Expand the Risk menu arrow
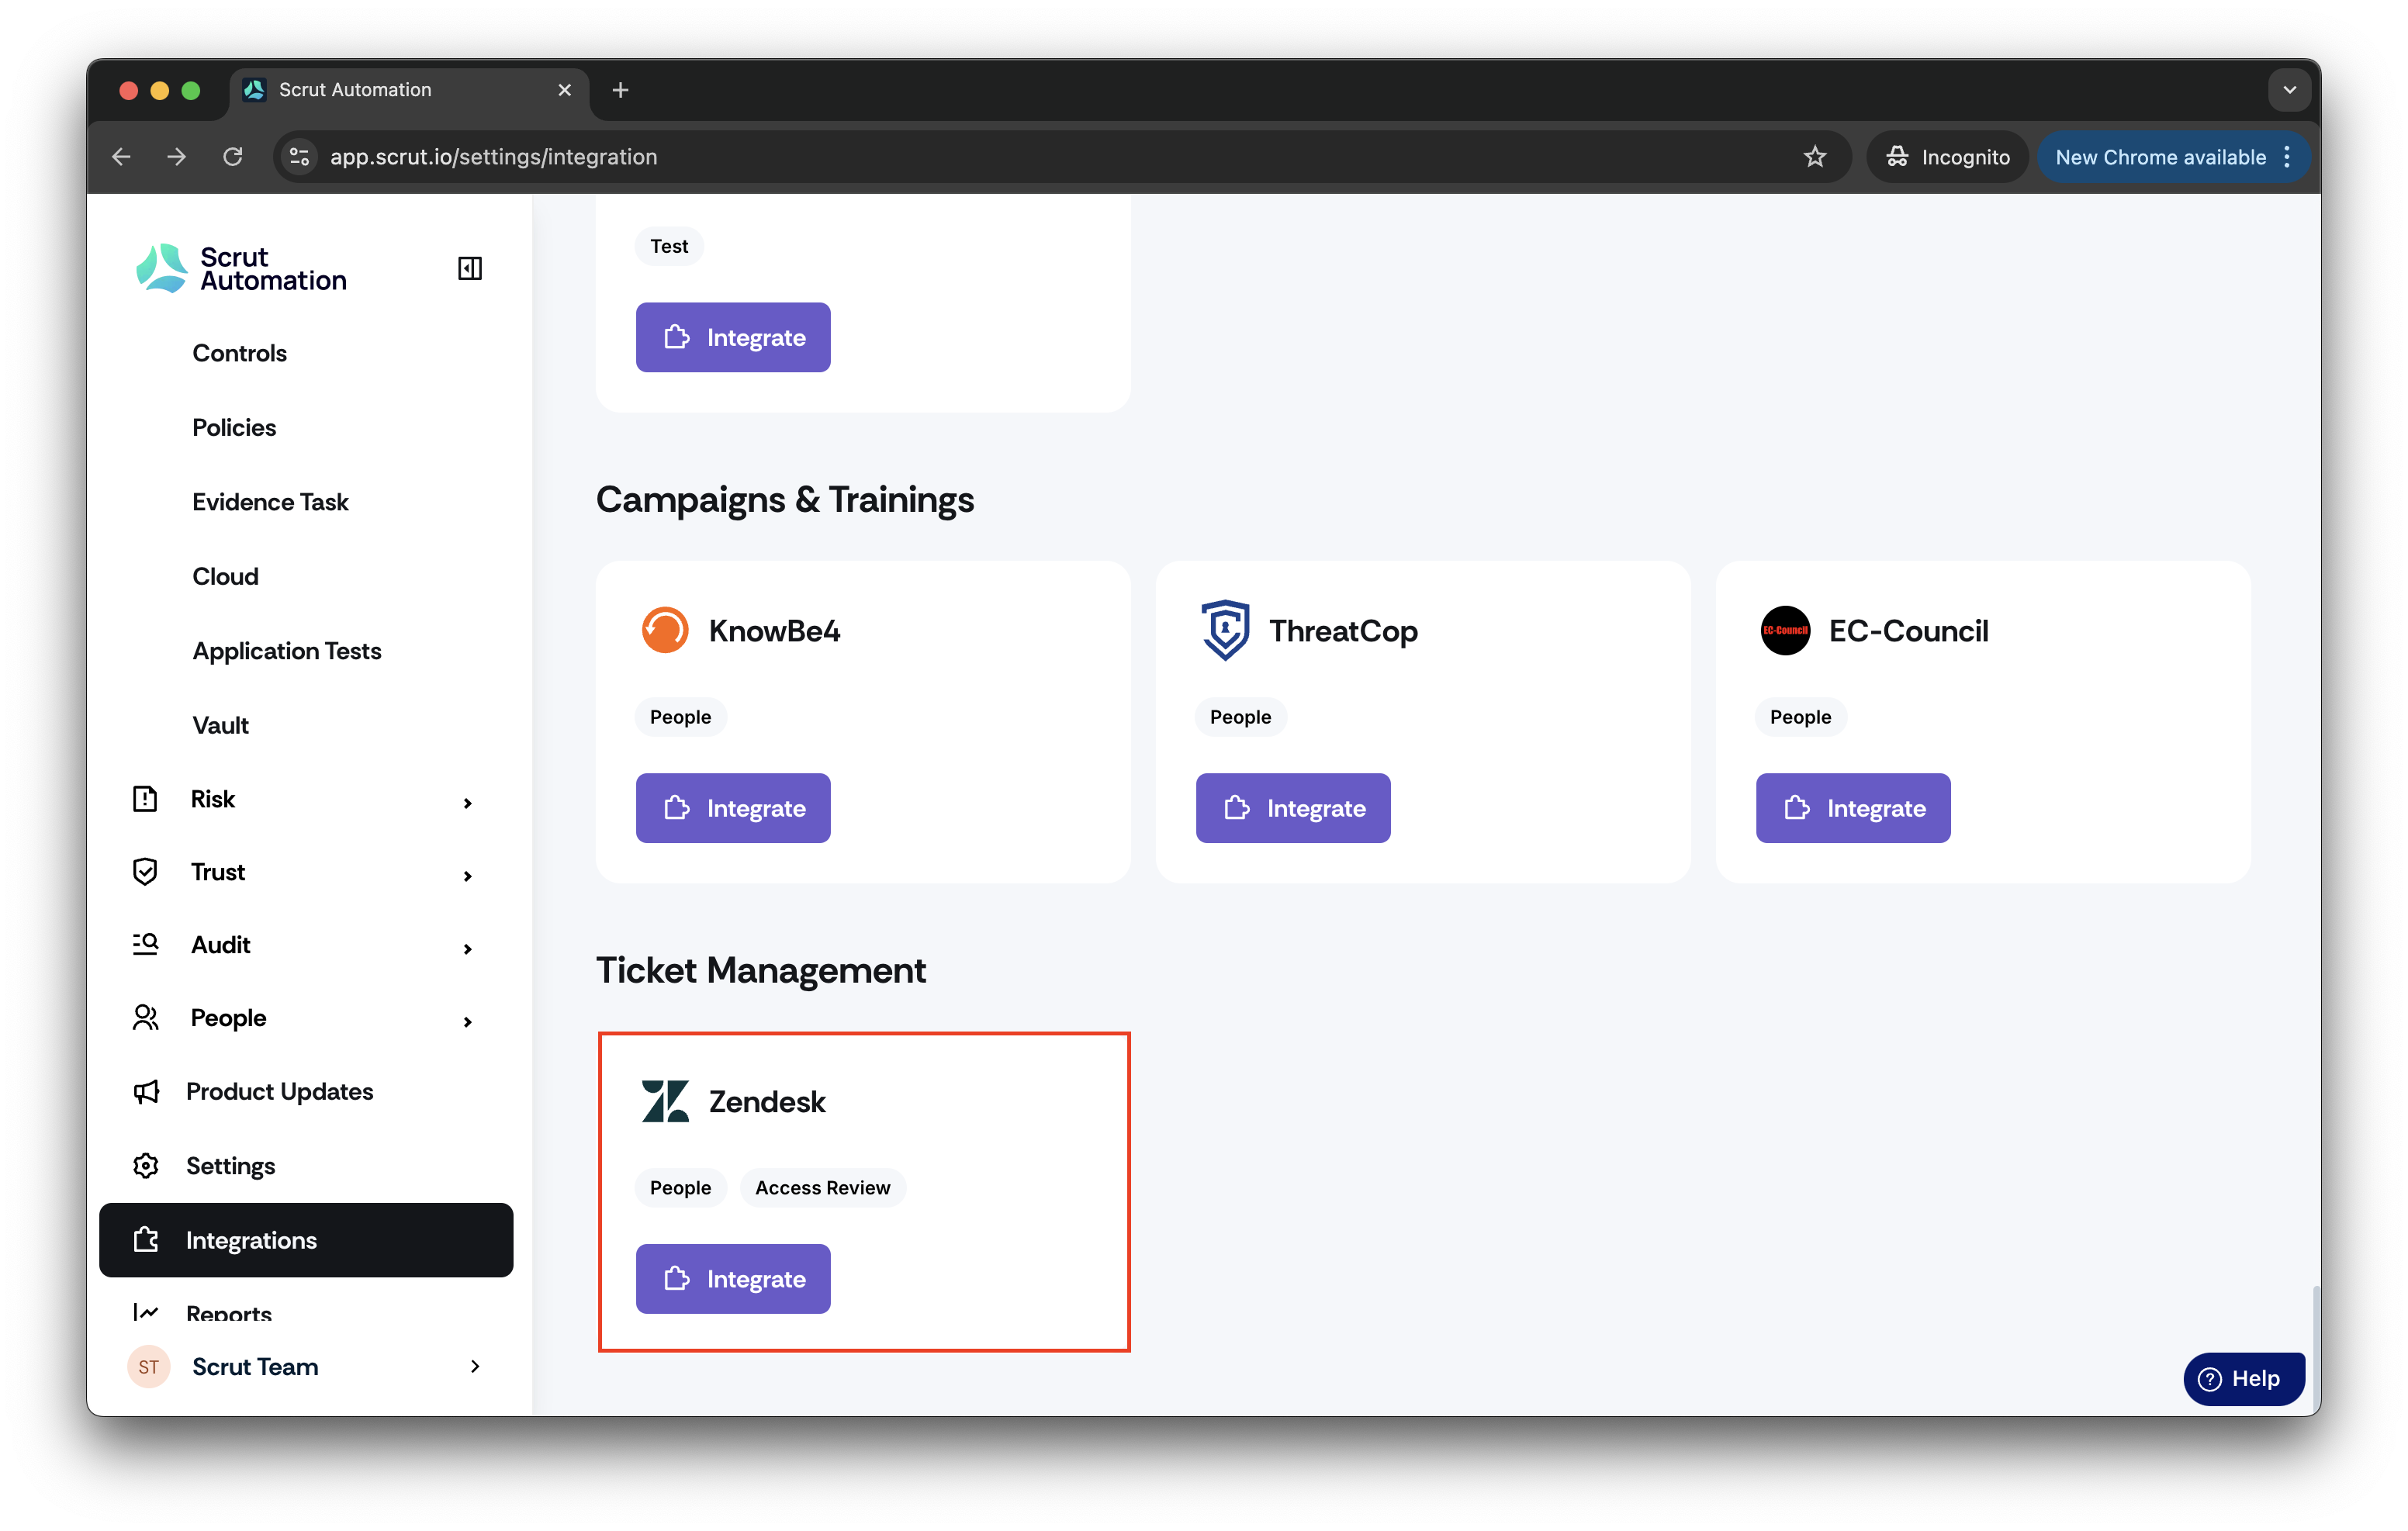The width and height of the screenshot is (2408, 1531). coord(467,802)
